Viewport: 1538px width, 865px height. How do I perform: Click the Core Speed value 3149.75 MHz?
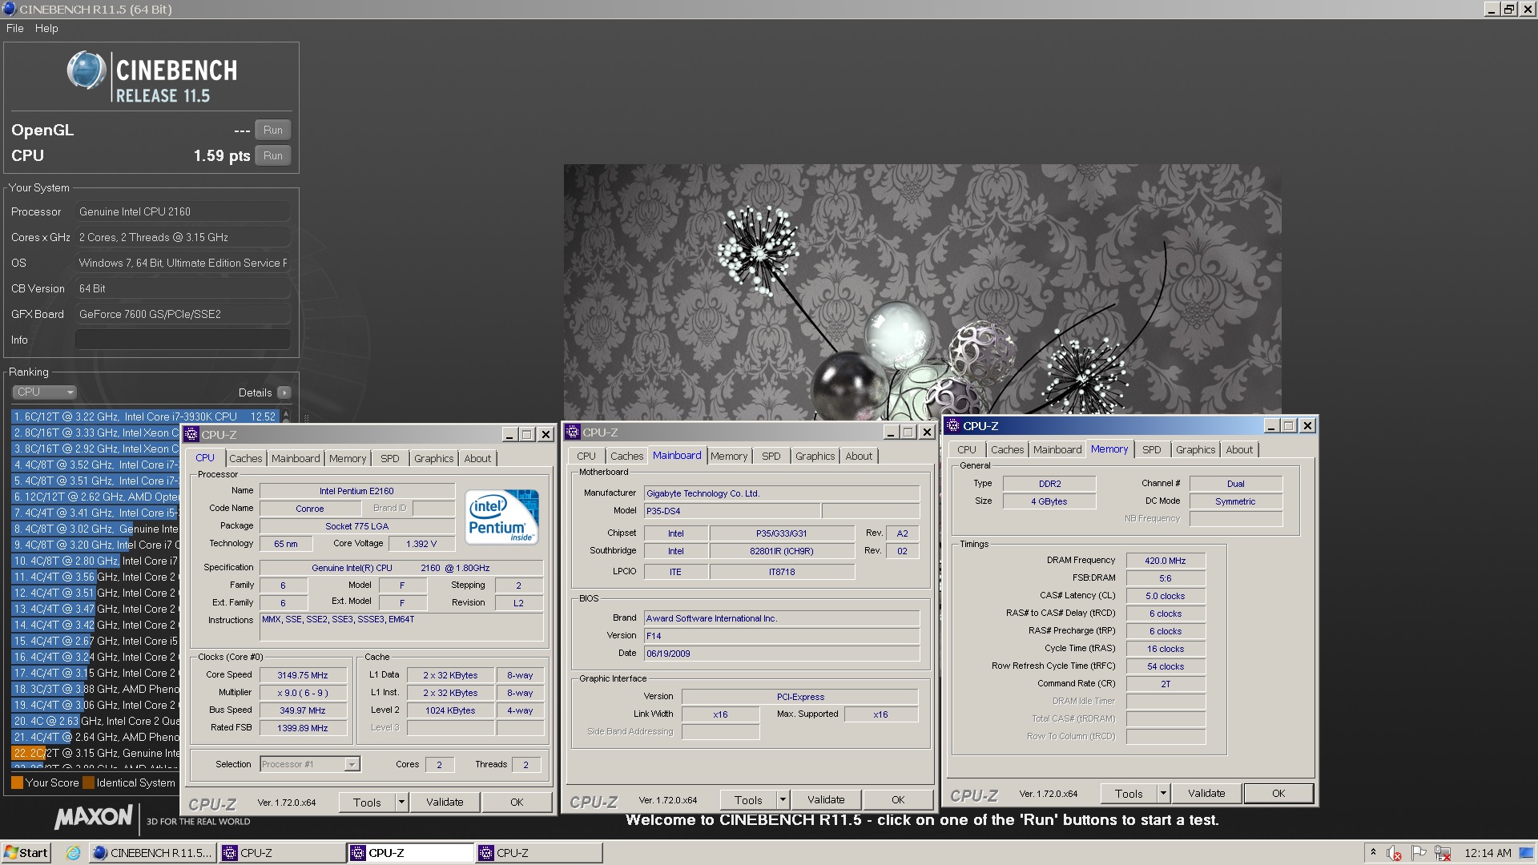tap(303, 675)
